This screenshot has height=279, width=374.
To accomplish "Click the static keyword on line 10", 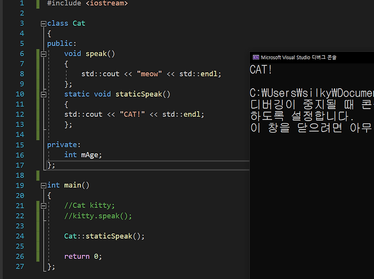I will click(77, 94).
